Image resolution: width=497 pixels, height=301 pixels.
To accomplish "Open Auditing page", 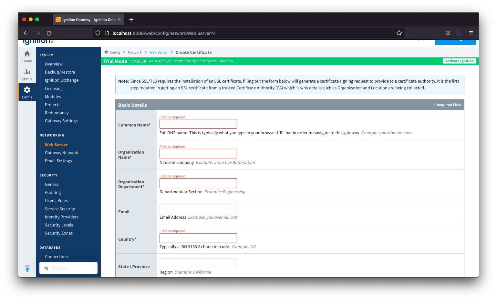I will click(x=53, y=192).
